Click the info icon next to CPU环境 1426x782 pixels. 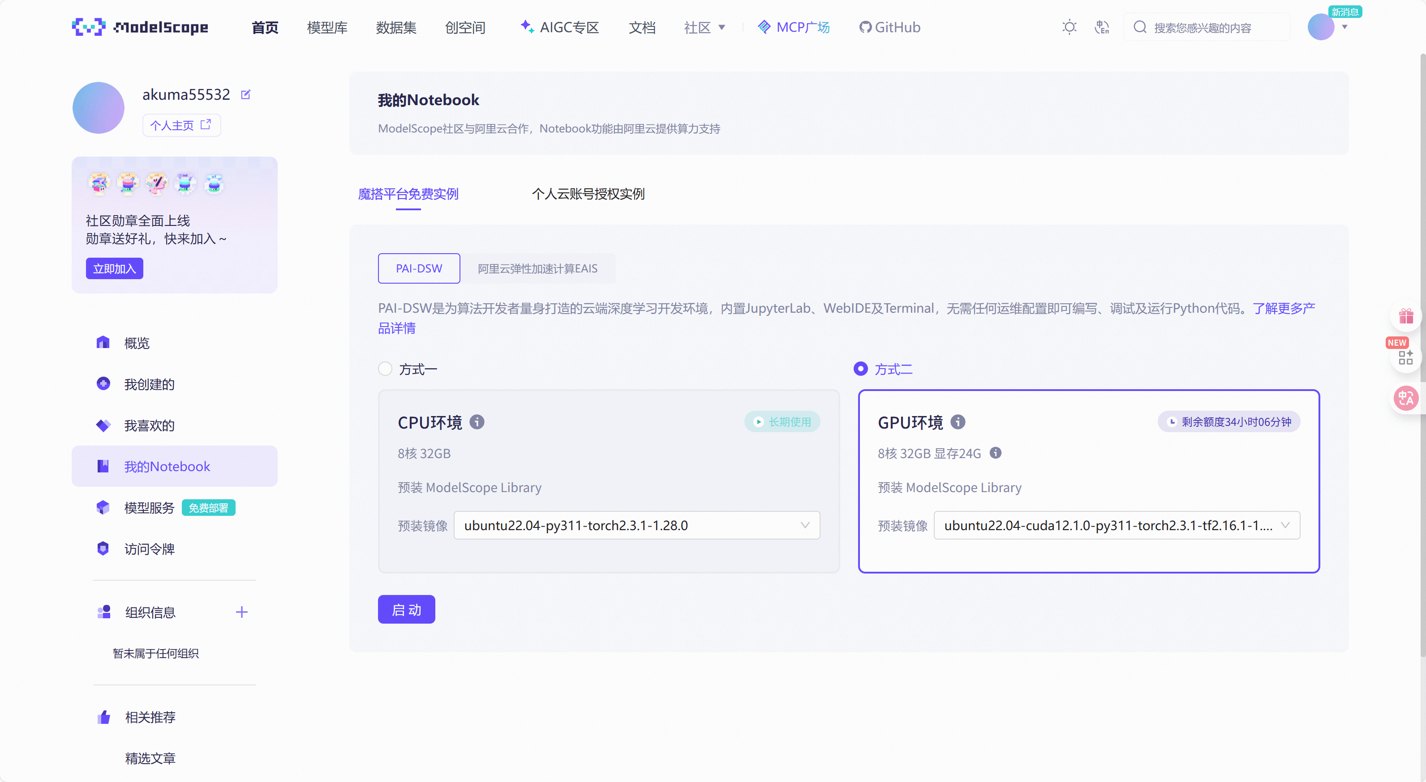coord(477,422)
